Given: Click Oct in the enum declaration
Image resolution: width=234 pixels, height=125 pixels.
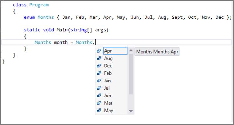Looking at the screenshot, I should coord(192,17).
